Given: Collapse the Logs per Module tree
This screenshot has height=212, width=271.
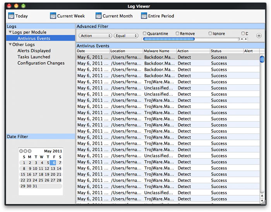Looking at the screenshot, I should (10, 32).
